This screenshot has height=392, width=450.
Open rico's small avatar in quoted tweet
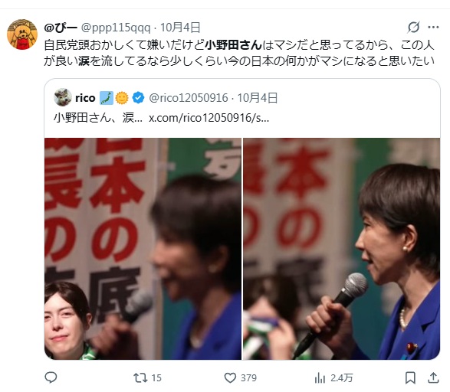point(63,97)
